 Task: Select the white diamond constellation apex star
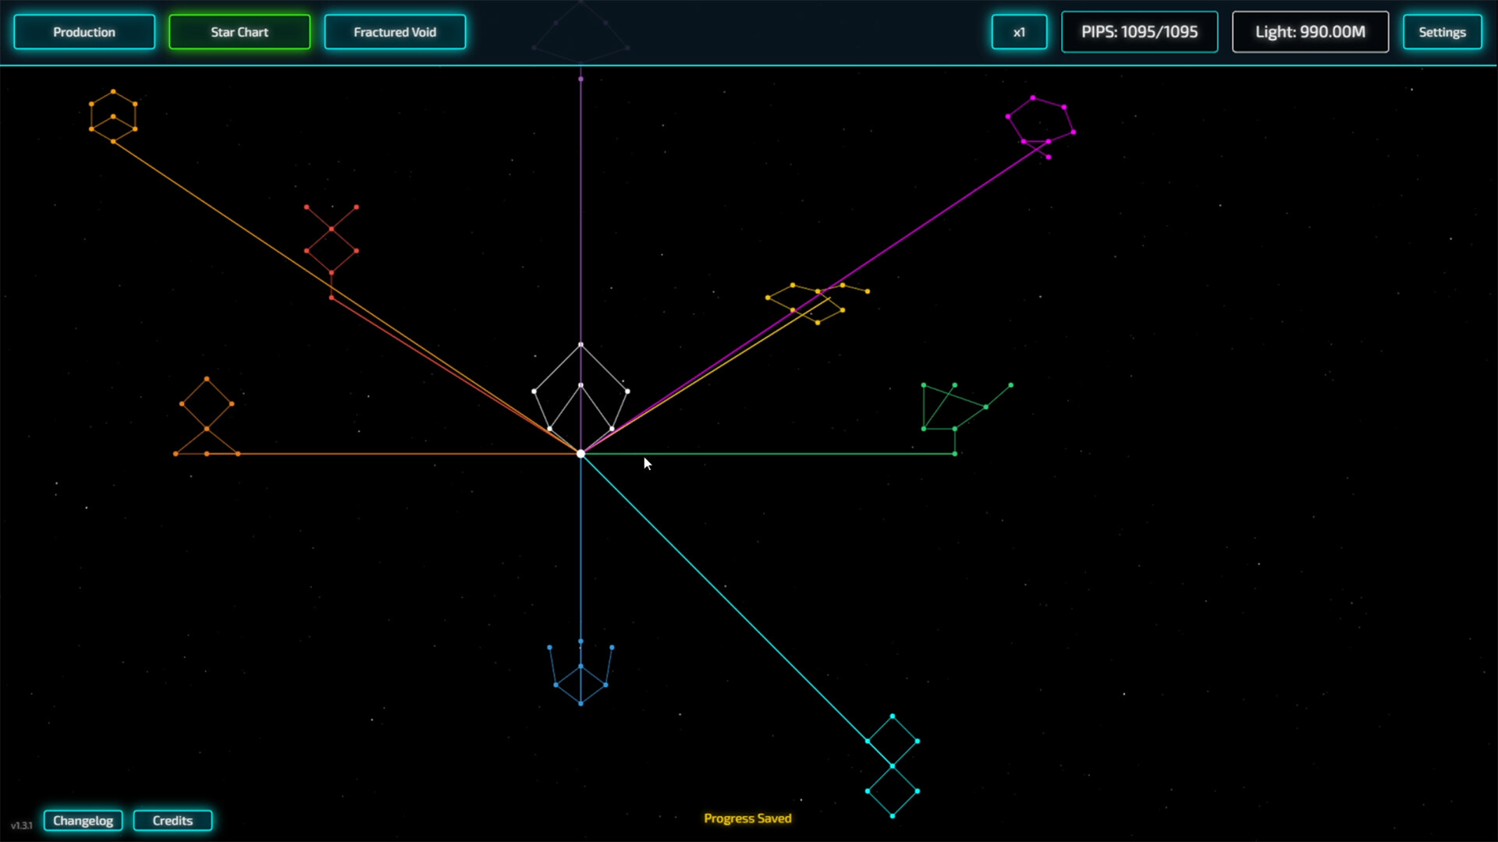click(580, 343)
